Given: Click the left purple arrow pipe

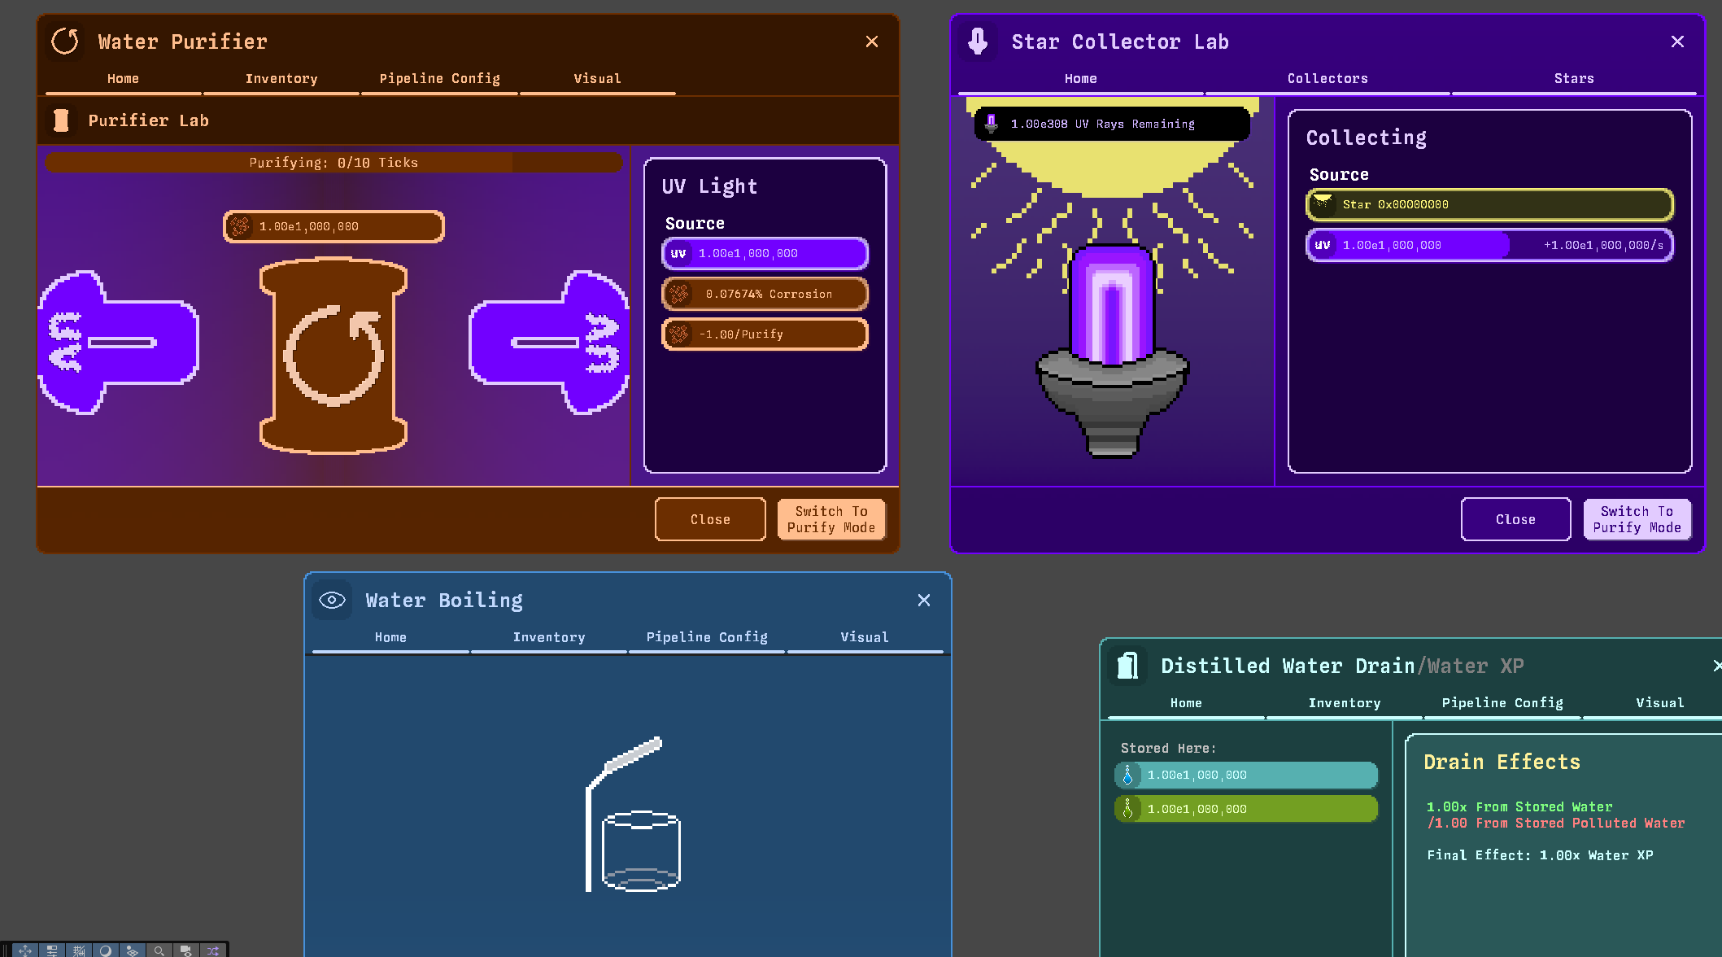Looking at the screenshot, I should 118,343.
